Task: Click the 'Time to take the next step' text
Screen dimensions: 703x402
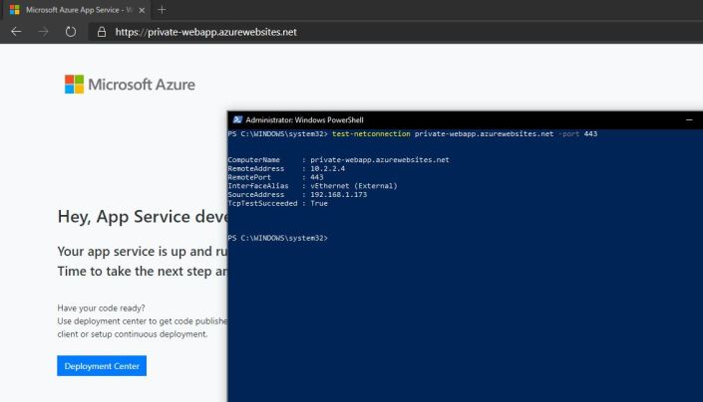Action: click(143, 271)
